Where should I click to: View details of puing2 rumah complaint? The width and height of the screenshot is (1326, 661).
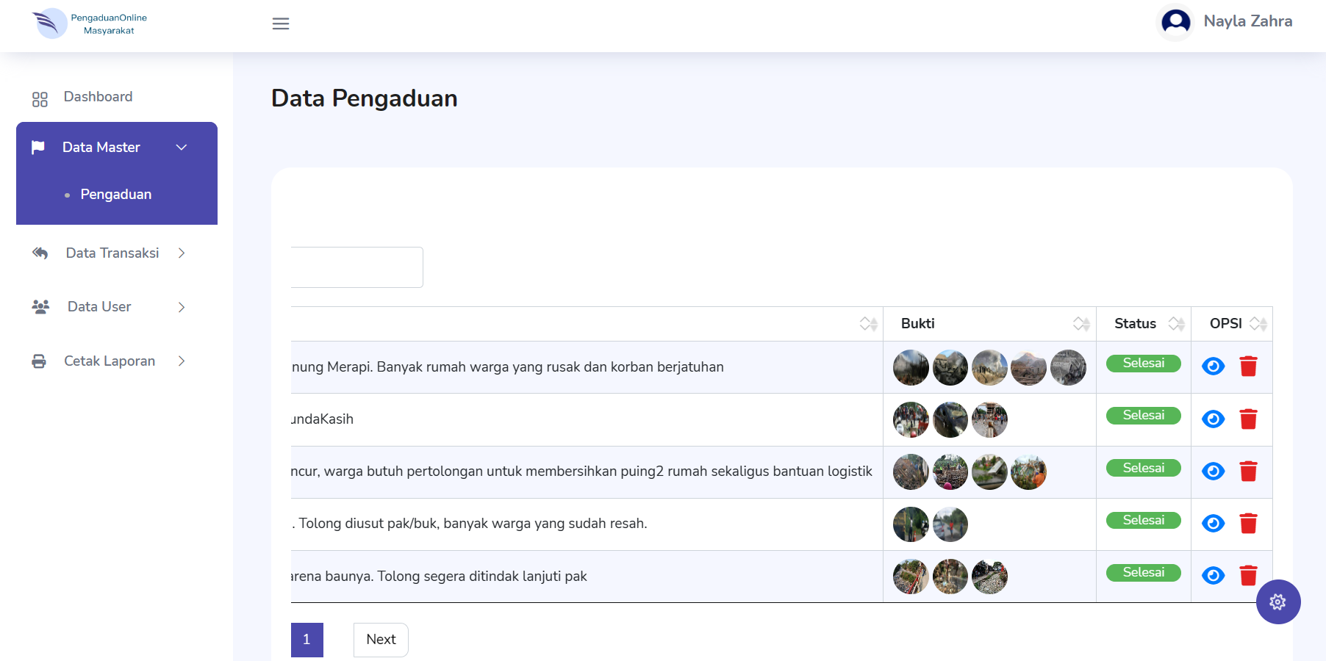(x=1213, y=471)
